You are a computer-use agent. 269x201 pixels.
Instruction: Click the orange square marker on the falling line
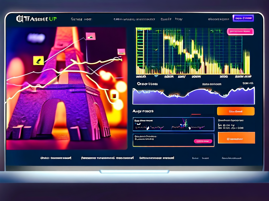[x=114, y=96]
